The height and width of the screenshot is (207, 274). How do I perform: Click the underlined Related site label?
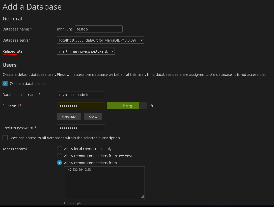tap(12, 51)
